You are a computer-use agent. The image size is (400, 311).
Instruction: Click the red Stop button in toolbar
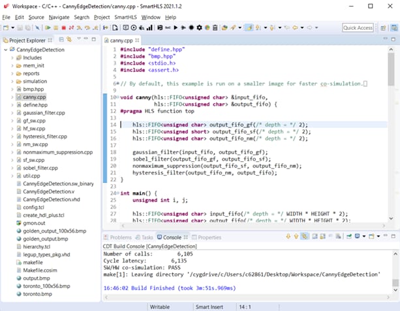pyautogui.click(x=63, y=27)
